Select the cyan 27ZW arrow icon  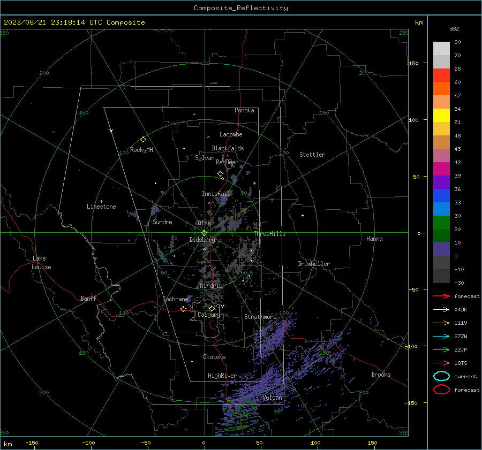441,337
